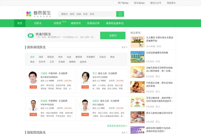Select the 湿疹 disease filter

point(41,57)
